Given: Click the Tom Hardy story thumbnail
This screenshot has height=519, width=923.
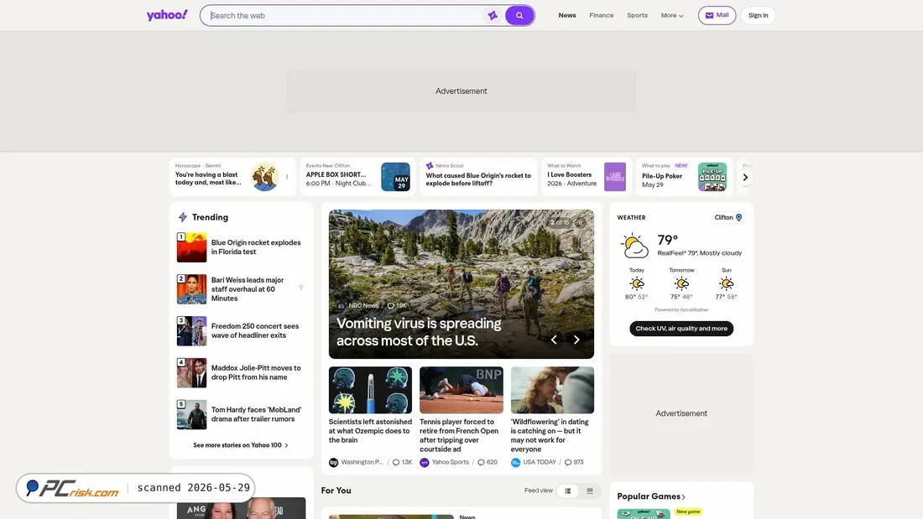Looking at the screenshot, I should point(192,414).
